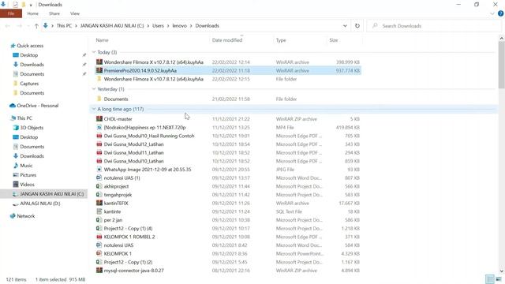Collapse the A long time ago (117) group
The height and width of the screenshot is (284, 505).
(x=94, y=109)
